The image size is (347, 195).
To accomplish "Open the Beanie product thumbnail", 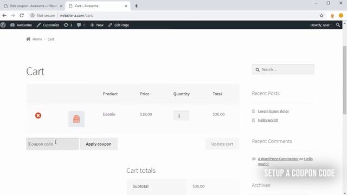I will coord(76,119).
